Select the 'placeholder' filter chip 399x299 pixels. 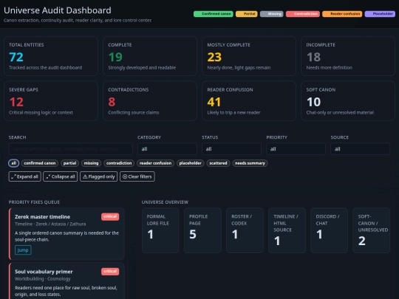(x=190, y=163)
